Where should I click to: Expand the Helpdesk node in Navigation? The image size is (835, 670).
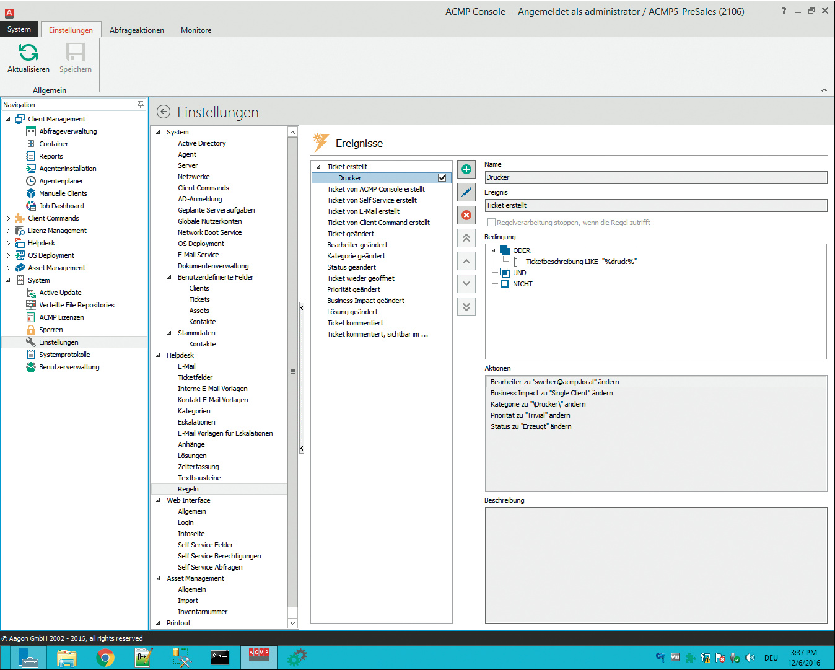coord(8,243)
